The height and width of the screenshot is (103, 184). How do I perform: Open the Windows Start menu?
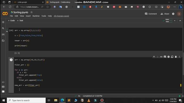tap(3, 100)
